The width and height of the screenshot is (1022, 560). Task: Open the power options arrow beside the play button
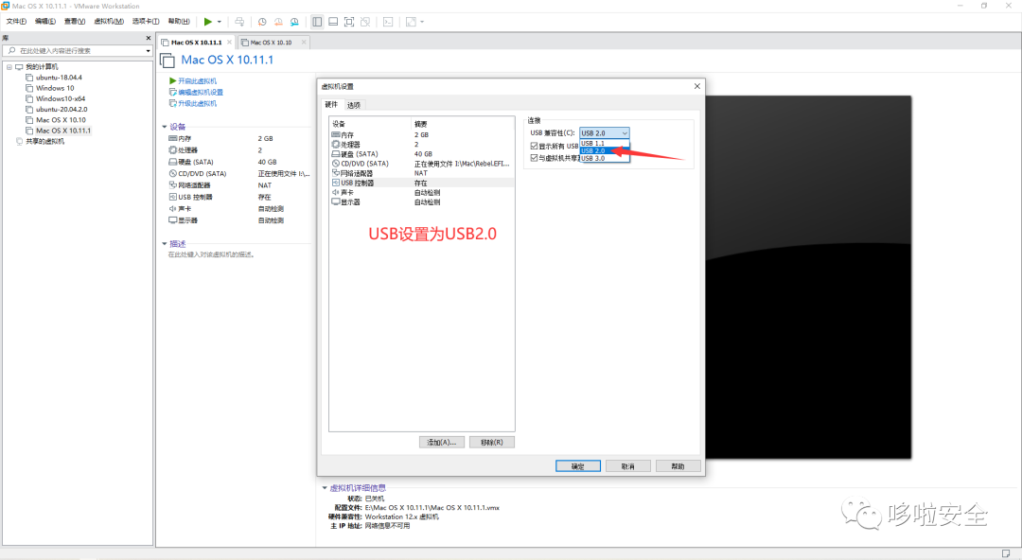[219, 22]
